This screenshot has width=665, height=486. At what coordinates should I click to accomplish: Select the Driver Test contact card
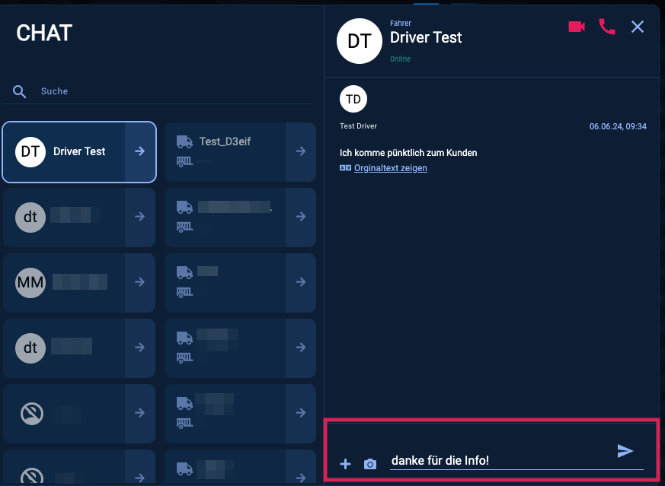click(69, 151)
